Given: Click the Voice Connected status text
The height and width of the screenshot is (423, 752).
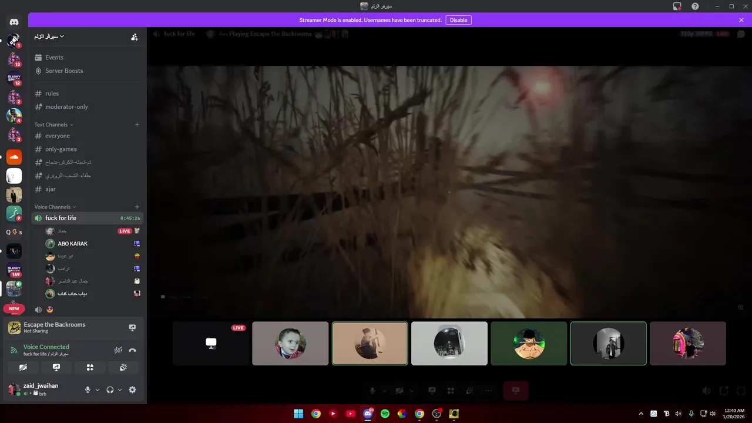Looking at the screenshot, I should pos(46,347).
